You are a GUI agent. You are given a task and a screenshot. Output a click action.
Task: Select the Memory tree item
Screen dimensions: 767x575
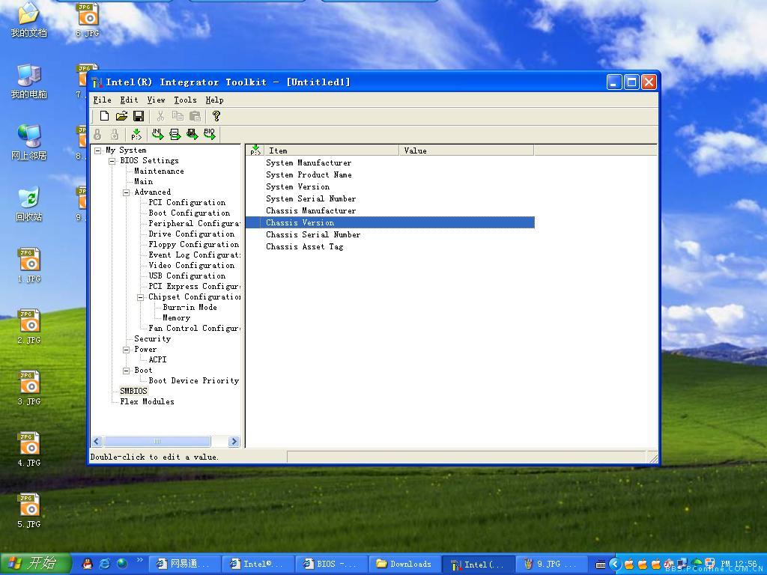pos(176,317)
